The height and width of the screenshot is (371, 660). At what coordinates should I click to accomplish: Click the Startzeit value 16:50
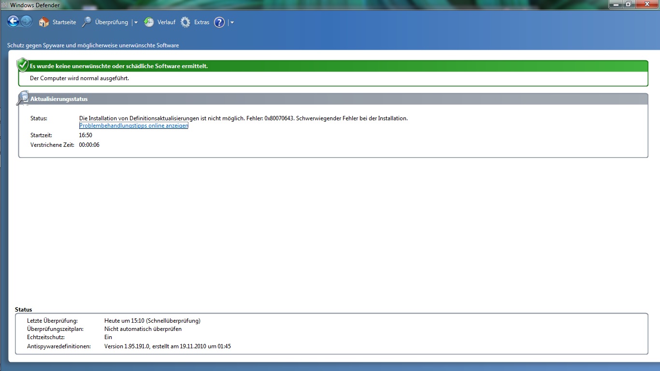point(86,135)
